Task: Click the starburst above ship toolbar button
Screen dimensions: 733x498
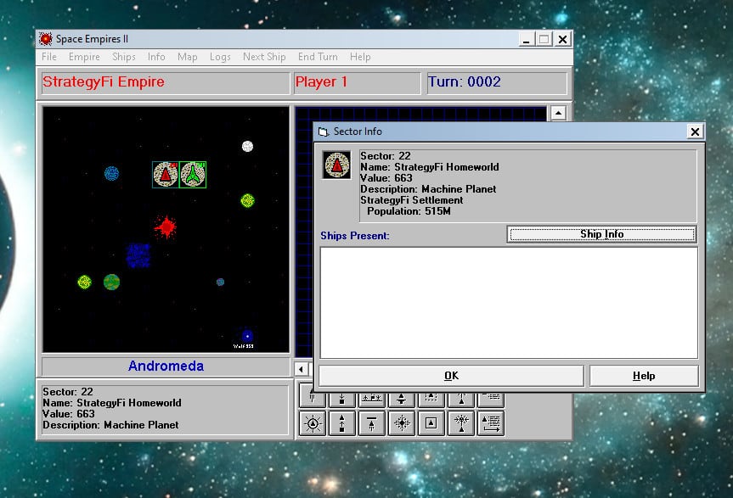Action: (462, 422)
